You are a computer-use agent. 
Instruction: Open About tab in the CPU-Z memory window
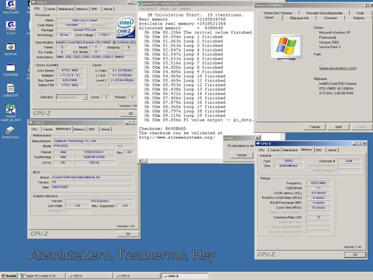pyautogui.click(x=332, y=150)
